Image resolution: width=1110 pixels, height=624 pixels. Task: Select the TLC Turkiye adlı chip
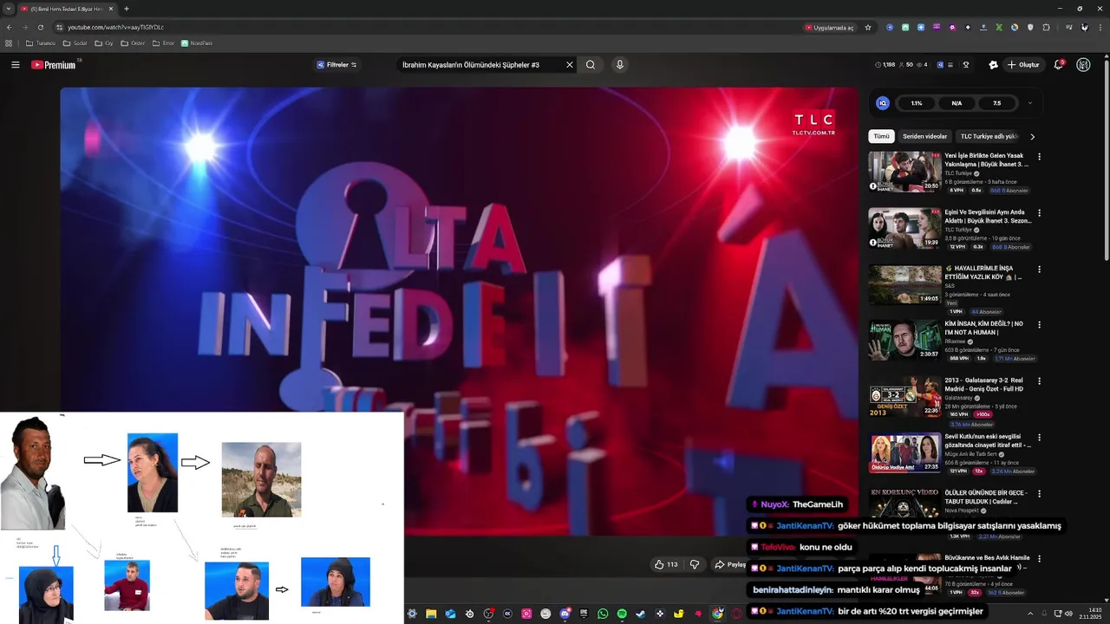point(989,136)
